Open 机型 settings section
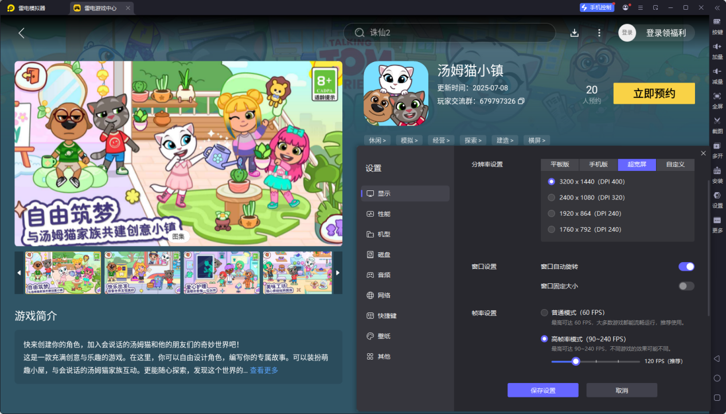Viewport: 726px width, 414px height. (405, 235)
